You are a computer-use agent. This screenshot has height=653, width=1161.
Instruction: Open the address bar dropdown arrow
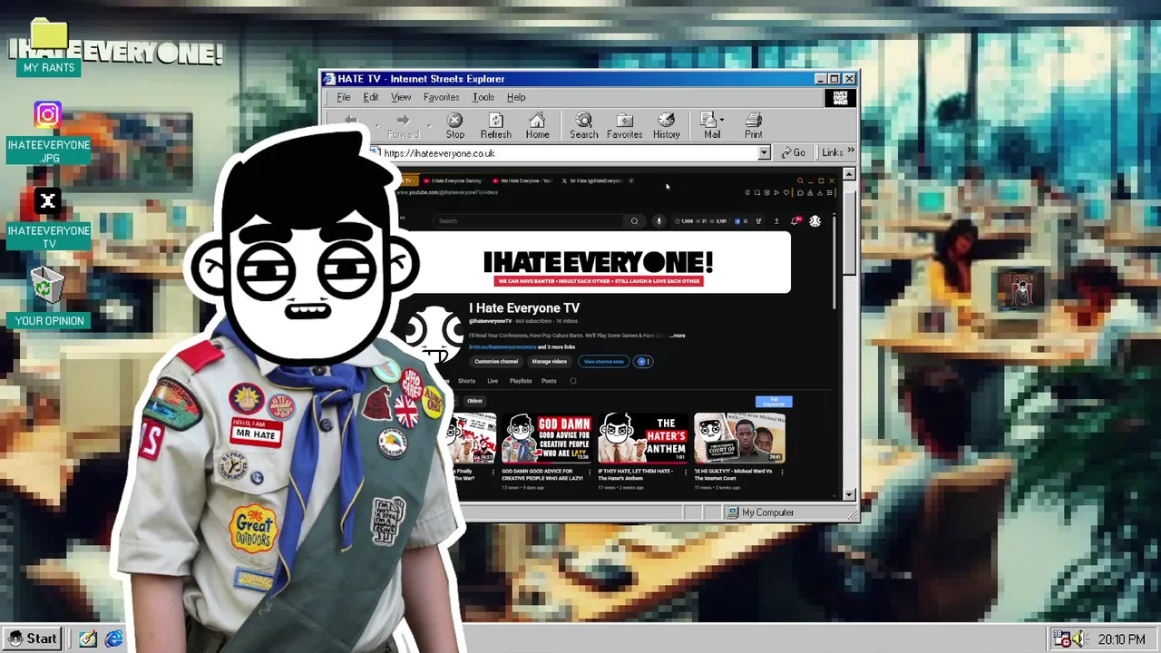(764, 153)
